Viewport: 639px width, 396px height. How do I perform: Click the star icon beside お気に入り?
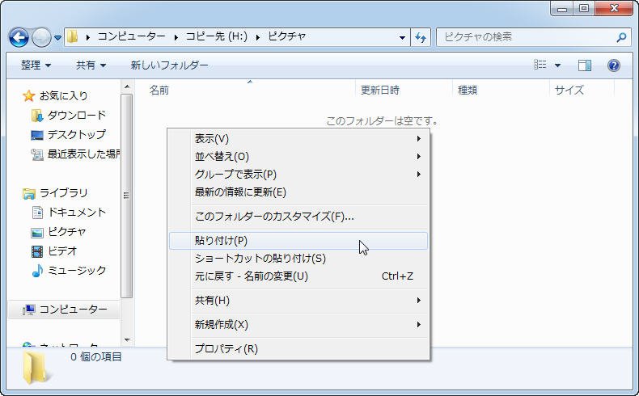click(29, 95)
